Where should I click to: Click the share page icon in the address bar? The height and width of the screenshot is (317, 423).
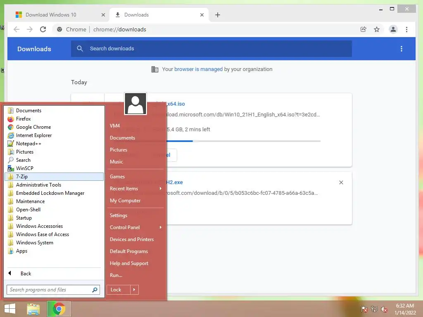[x=364, y=29]
